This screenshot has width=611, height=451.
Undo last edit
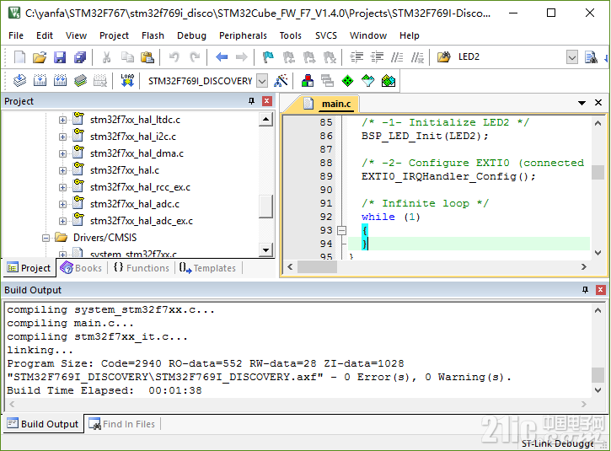[x=174, y=57]
